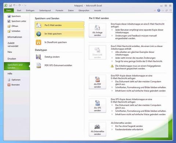Choose PDF/XPS-Dokument erstellen label
Image resolution: width=176 pixels, height=143 pixels.
(x=58, y=65)
